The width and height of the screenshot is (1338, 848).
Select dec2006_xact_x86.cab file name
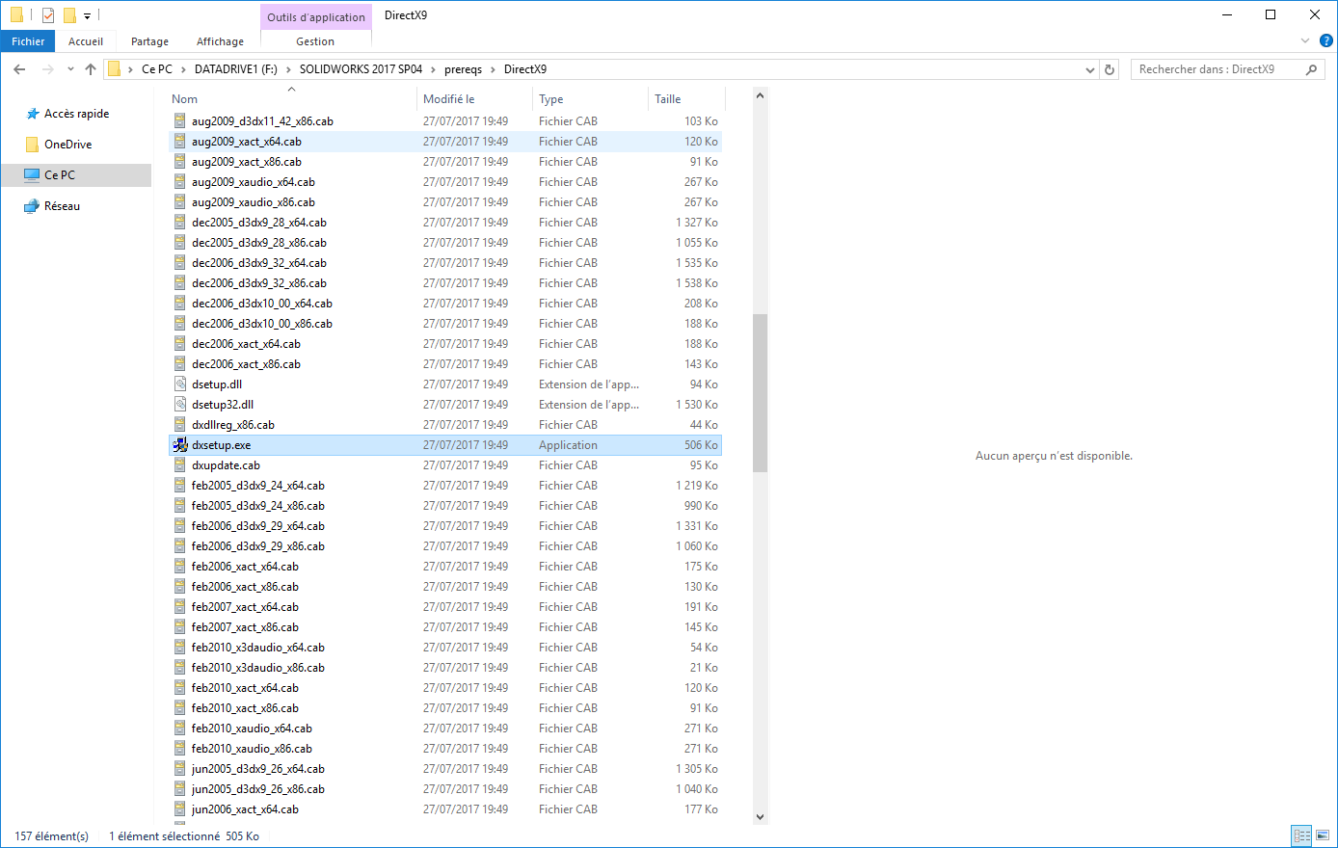[246, 364]
